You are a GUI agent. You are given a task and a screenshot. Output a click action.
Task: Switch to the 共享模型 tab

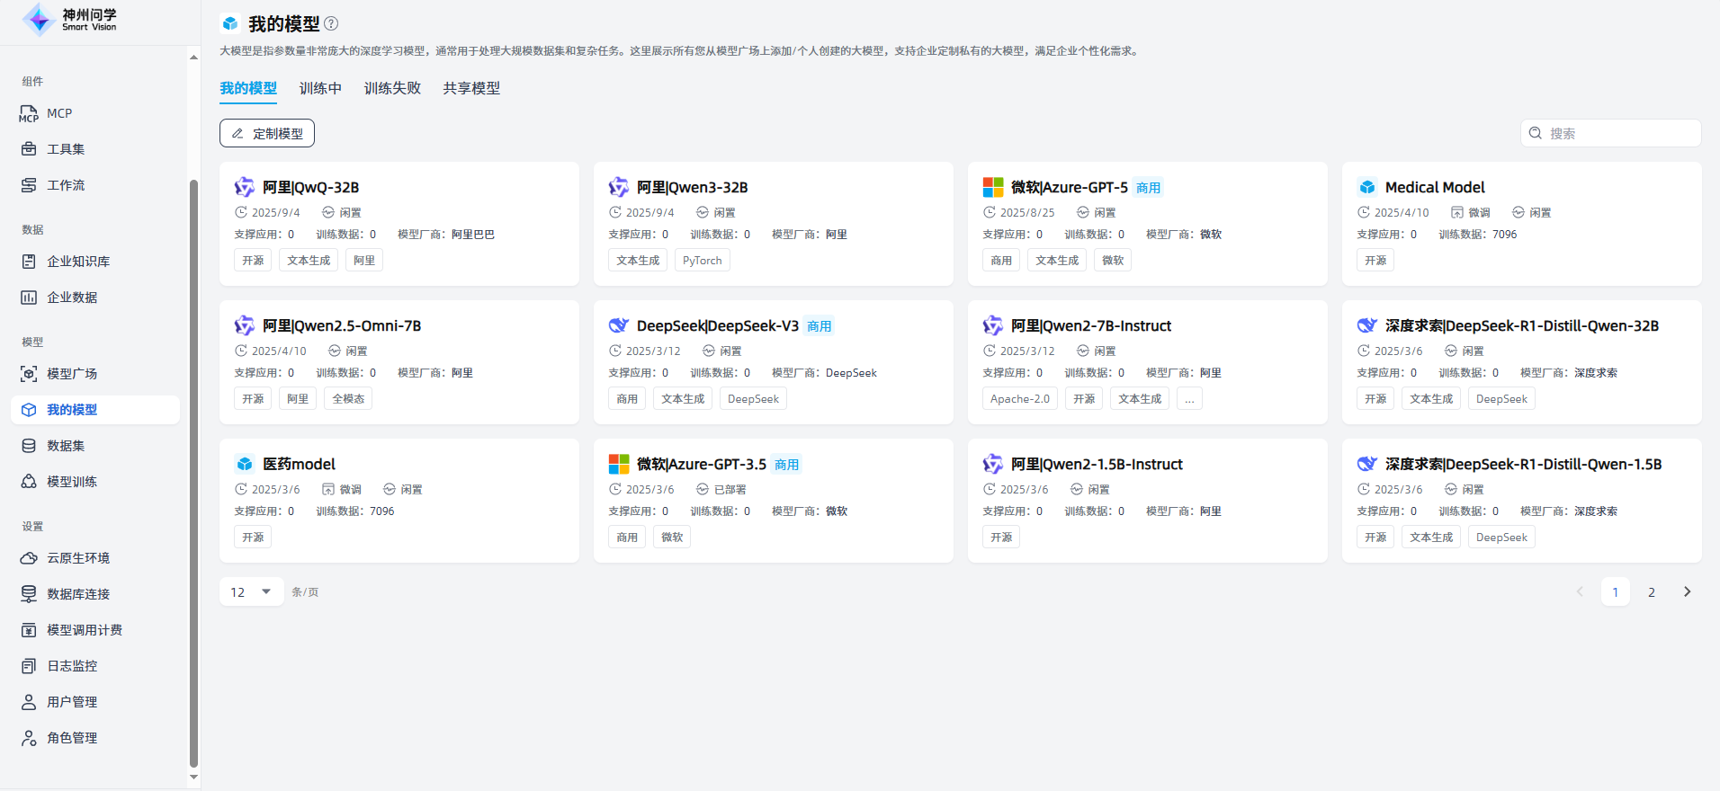(x=471, y=88)
